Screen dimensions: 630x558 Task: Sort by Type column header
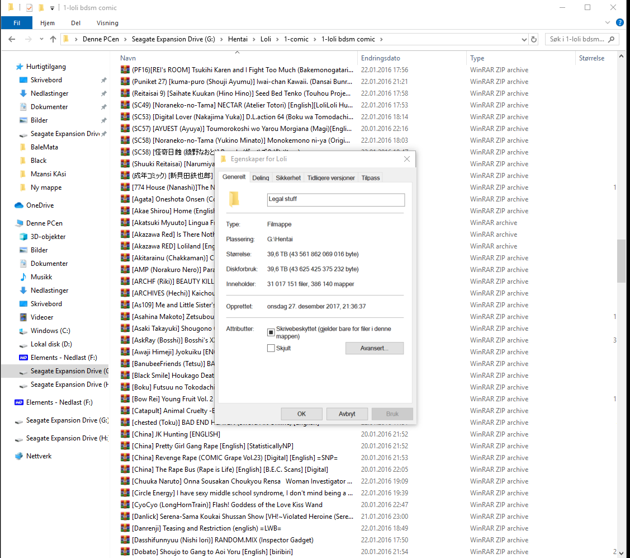(521, 58)
